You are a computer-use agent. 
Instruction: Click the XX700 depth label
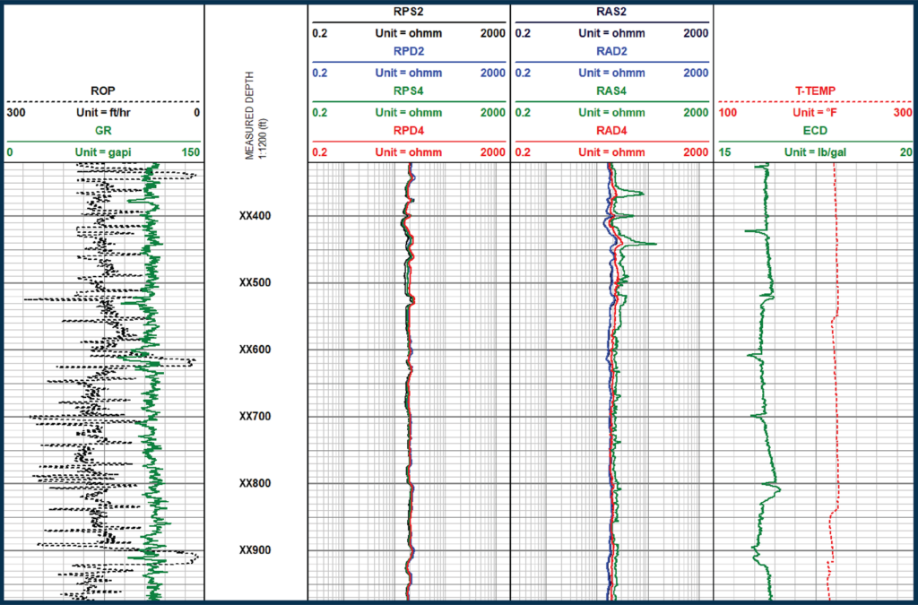[255, 417]
